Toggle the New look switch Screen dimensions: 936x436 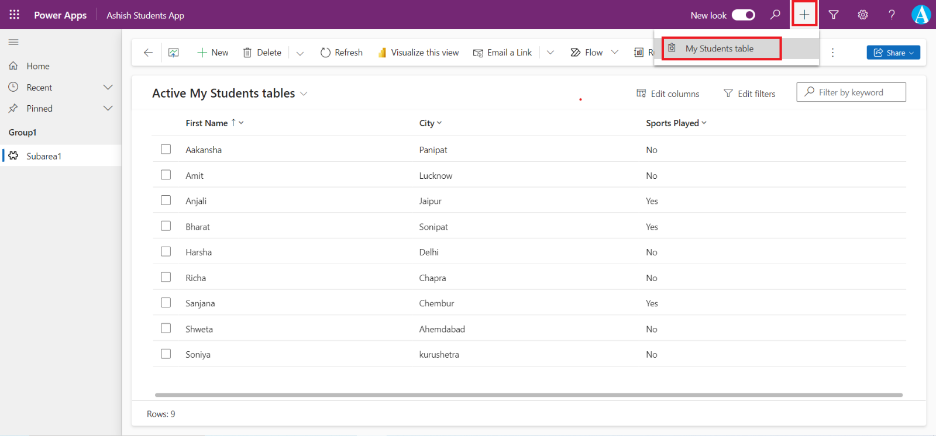click(x=744, y=15)
